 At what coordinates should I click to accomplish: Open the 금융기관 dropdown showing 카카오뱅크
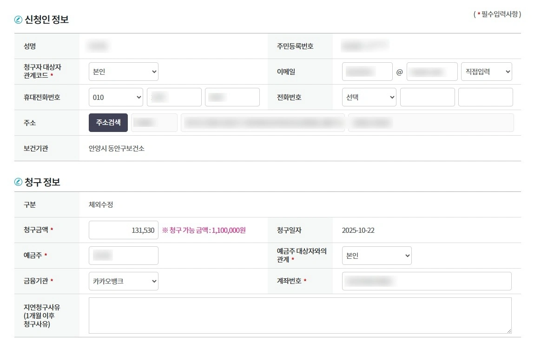[123, 281]
